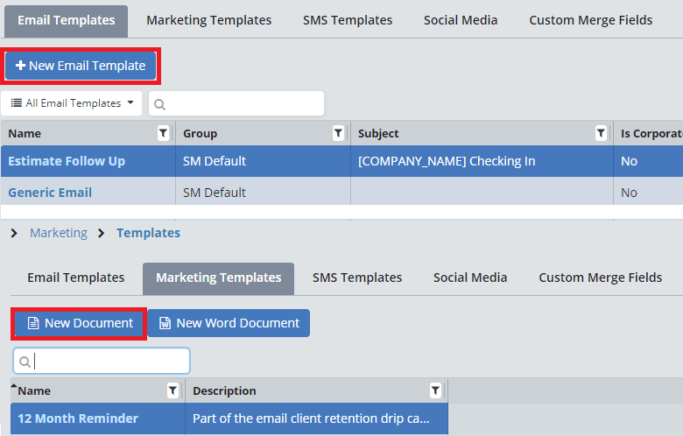
Task: Click the Marketing breadcrumb link
Action: [x=59, y=233]
